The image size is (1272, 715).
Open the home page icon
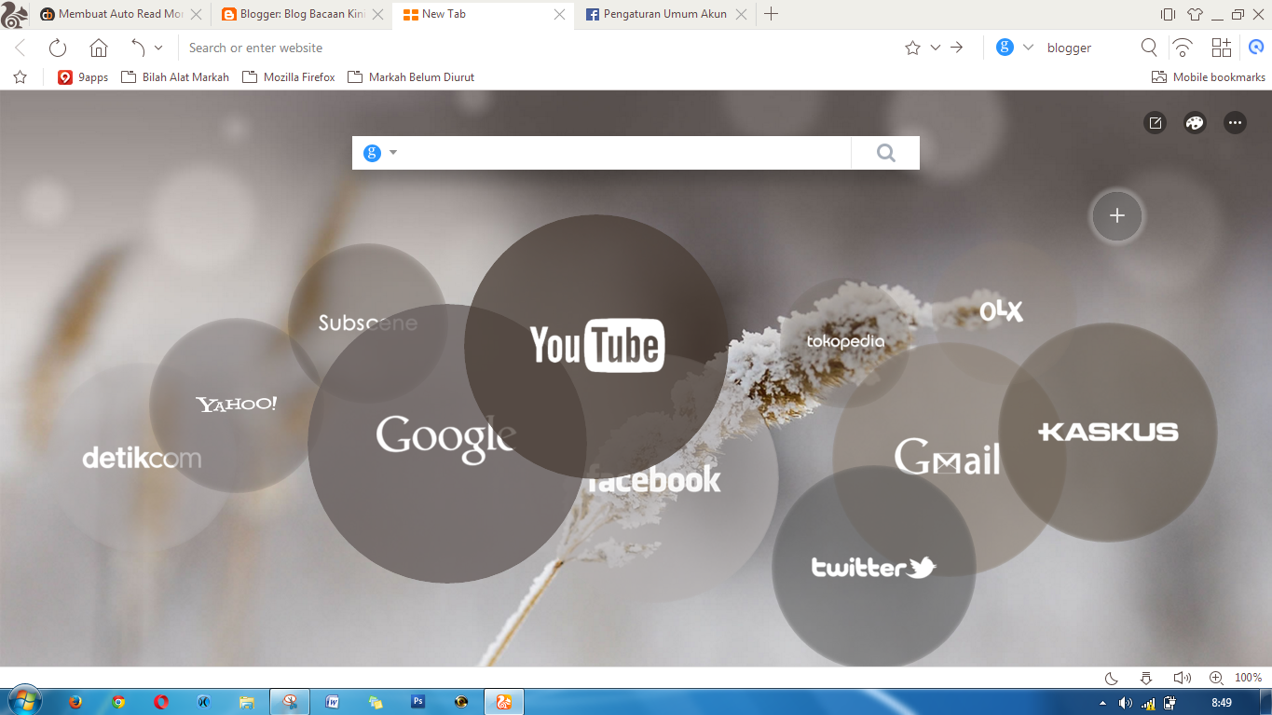(99, 48)
